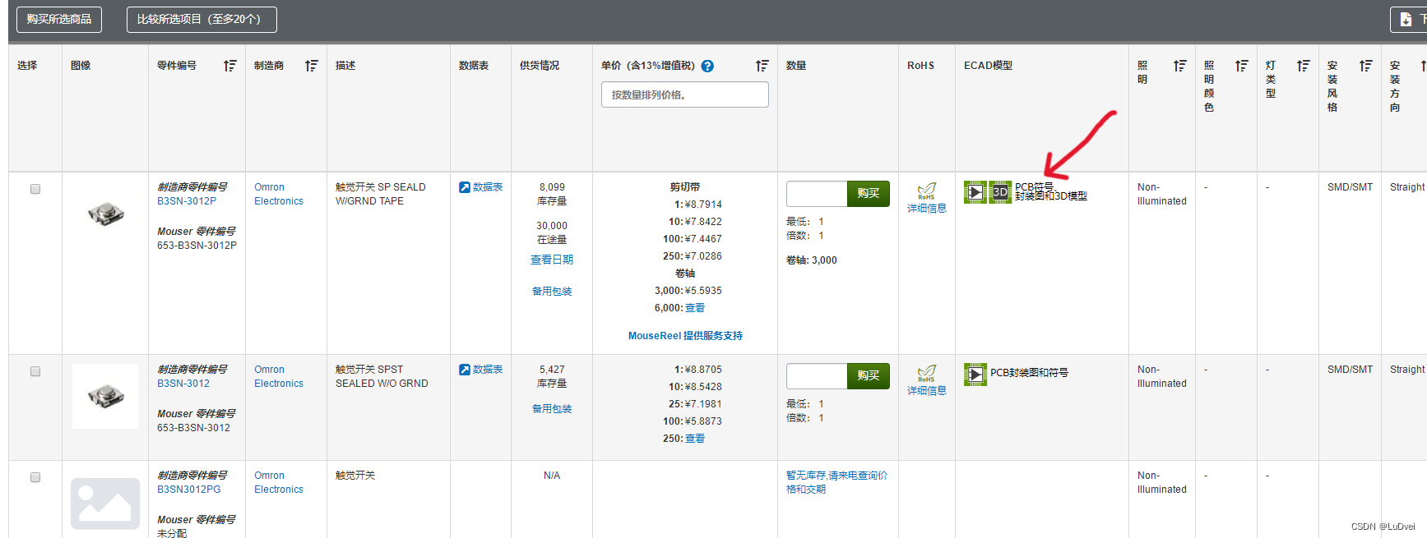Focus quantity input for B3SN-3012

click(x=817, y=376)
